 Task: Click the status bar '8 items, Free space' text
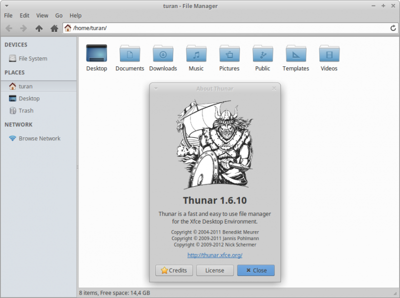click(114, 293)
